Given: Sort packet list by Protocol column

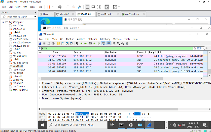Looking at the screenshot, I should 141,52.
